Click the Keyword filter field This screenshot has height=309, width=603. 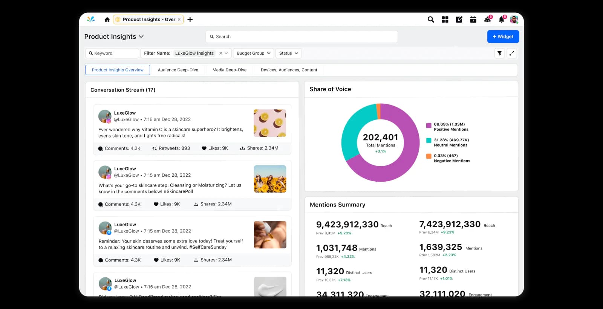tap(112, 53)
